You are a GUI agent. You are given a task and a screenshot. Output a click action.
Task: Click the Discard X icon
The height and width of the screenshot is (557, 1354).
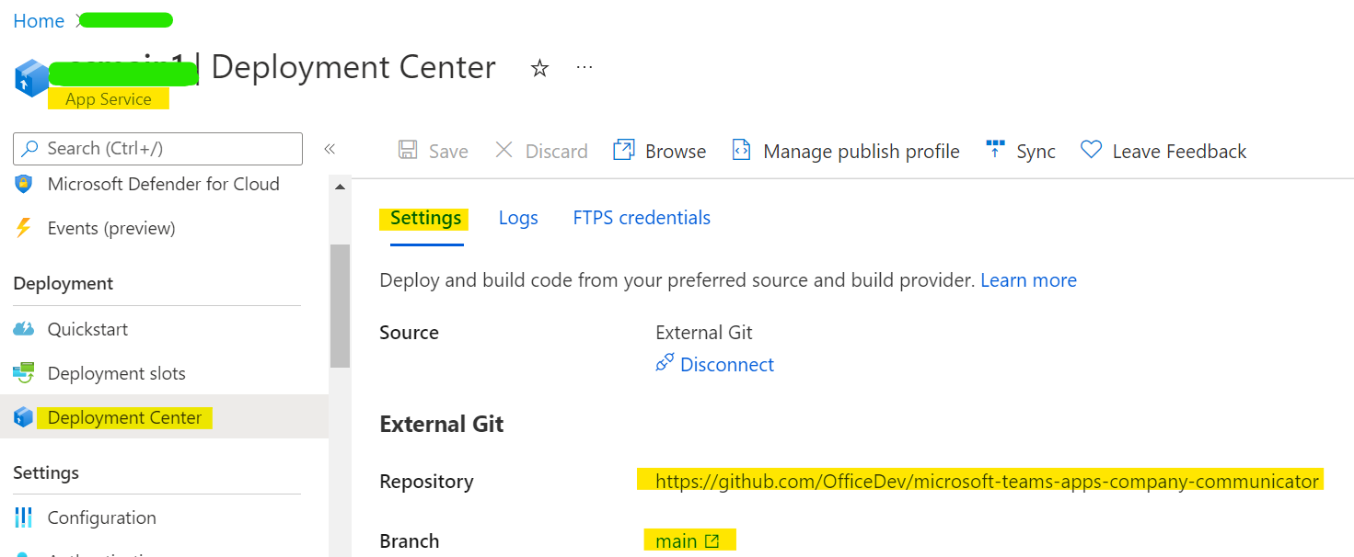click(x=503, y=150)
